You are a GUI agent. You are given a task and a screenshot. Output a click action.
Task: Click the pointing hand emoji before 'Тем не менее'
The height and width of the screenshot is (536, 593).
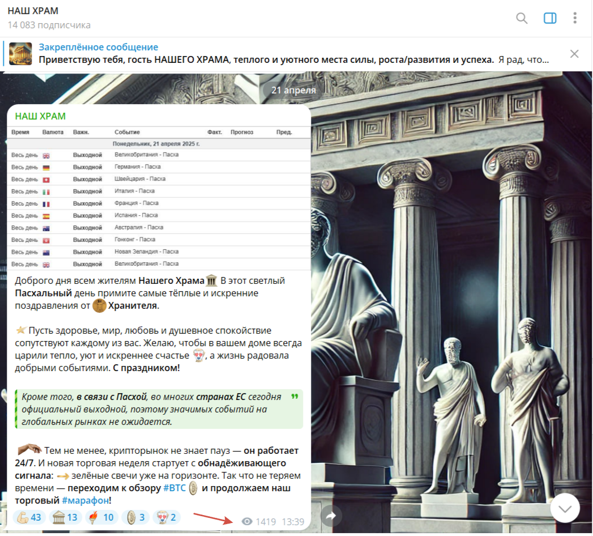point(29,449)
